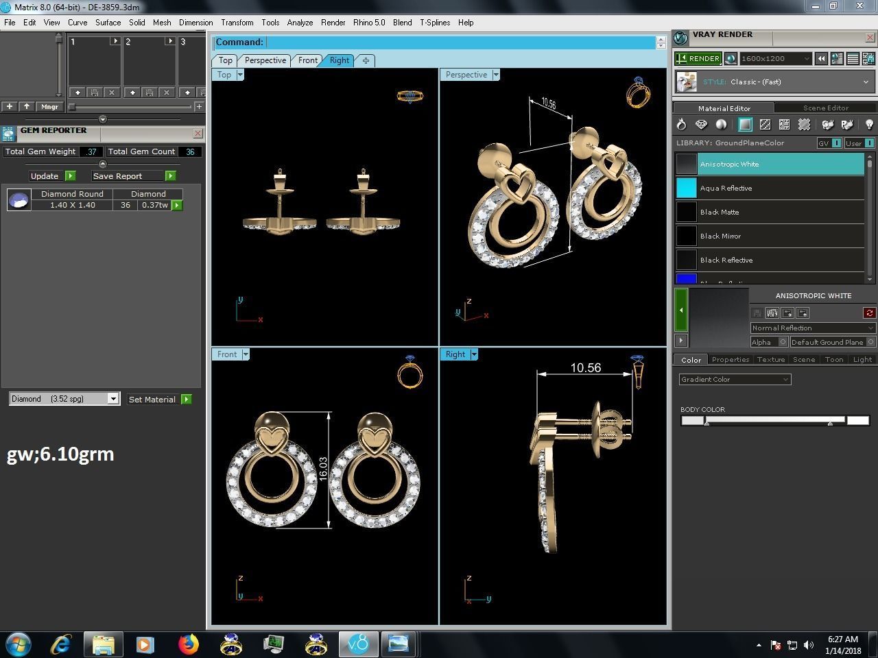Select the ground plane color gradient icon

[745, 124]
